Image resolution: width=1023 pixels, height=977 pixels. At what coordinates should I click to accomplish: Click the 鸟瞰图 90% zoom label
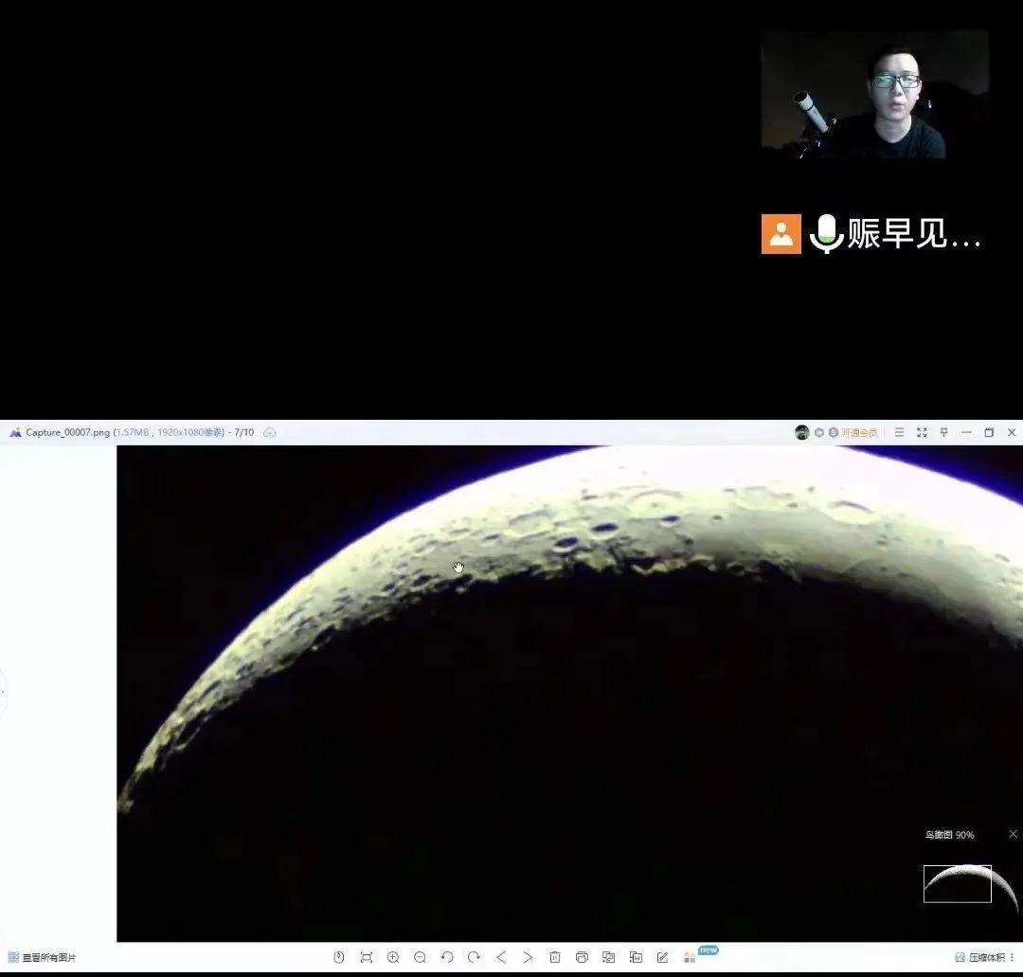point(949,835)
